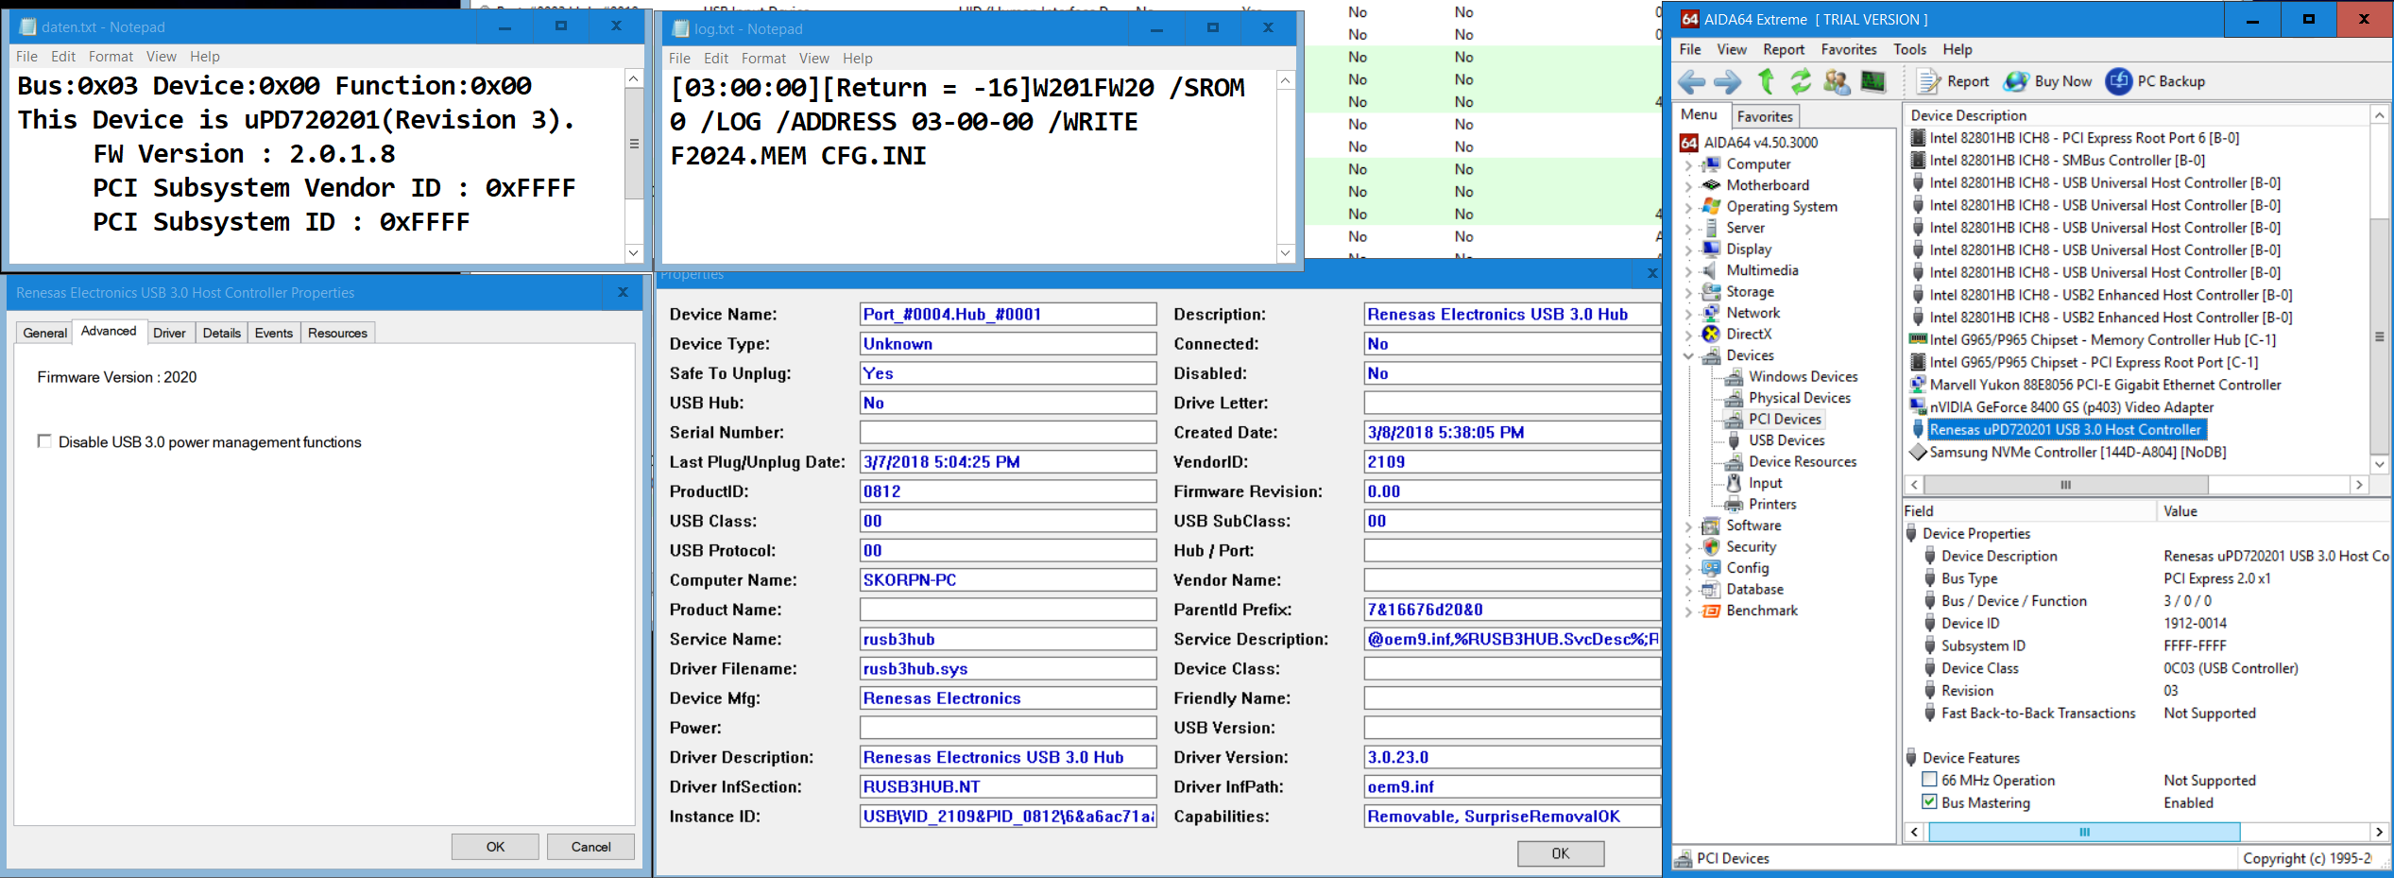Expand the Network node
The image size is (2394, 878).
1688,314
